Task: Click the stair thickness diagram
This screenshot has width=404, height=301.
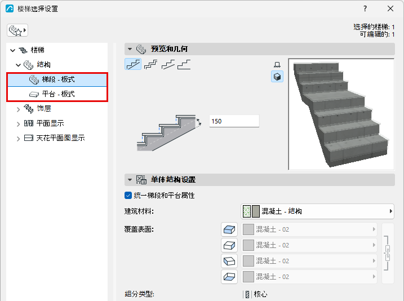Action: coord(169,132)
